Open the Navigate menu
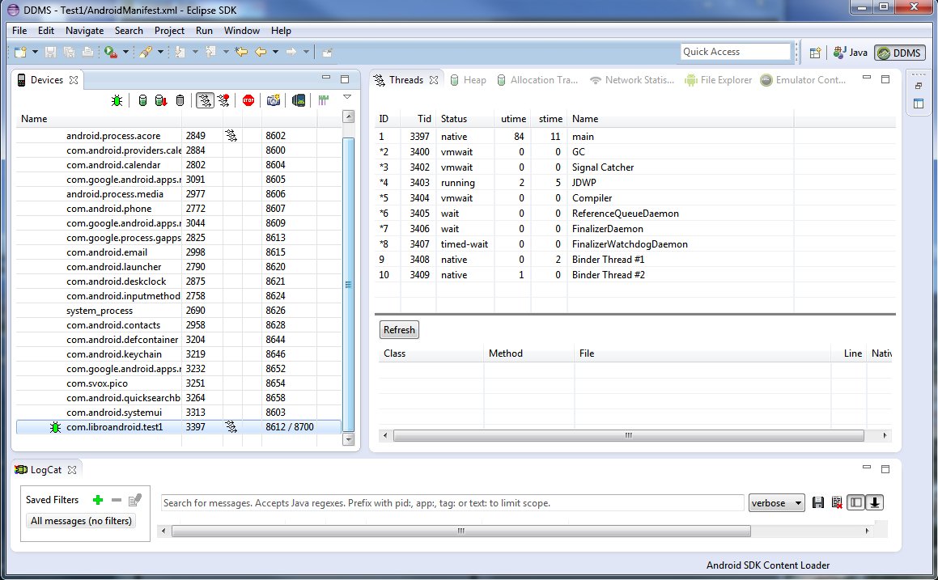The width and height of the screenshot is (938, 580). (x=84, y=31)
